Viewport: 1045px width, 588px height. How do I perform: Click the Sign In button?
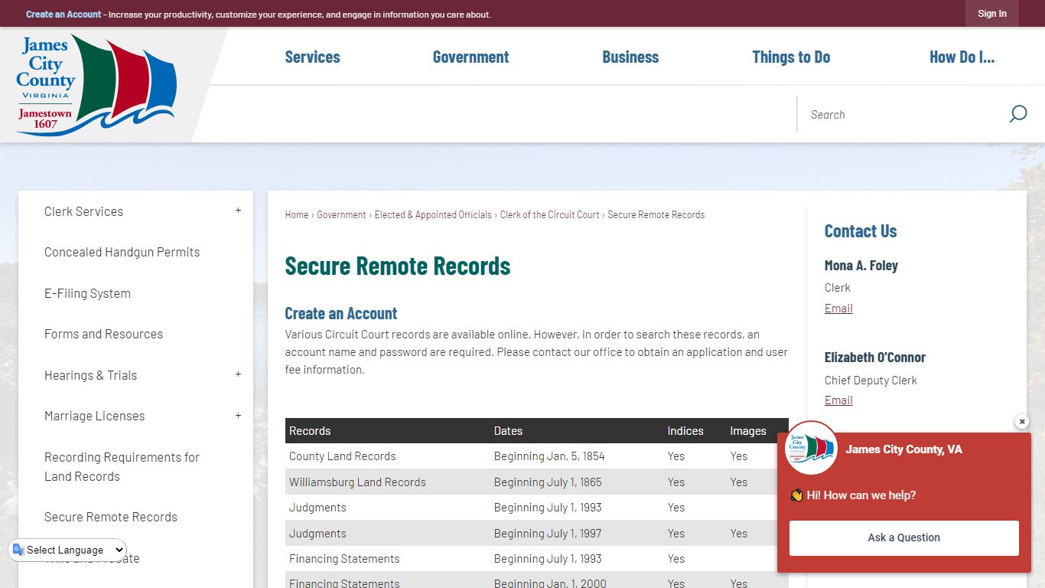(x=992, y=14)
